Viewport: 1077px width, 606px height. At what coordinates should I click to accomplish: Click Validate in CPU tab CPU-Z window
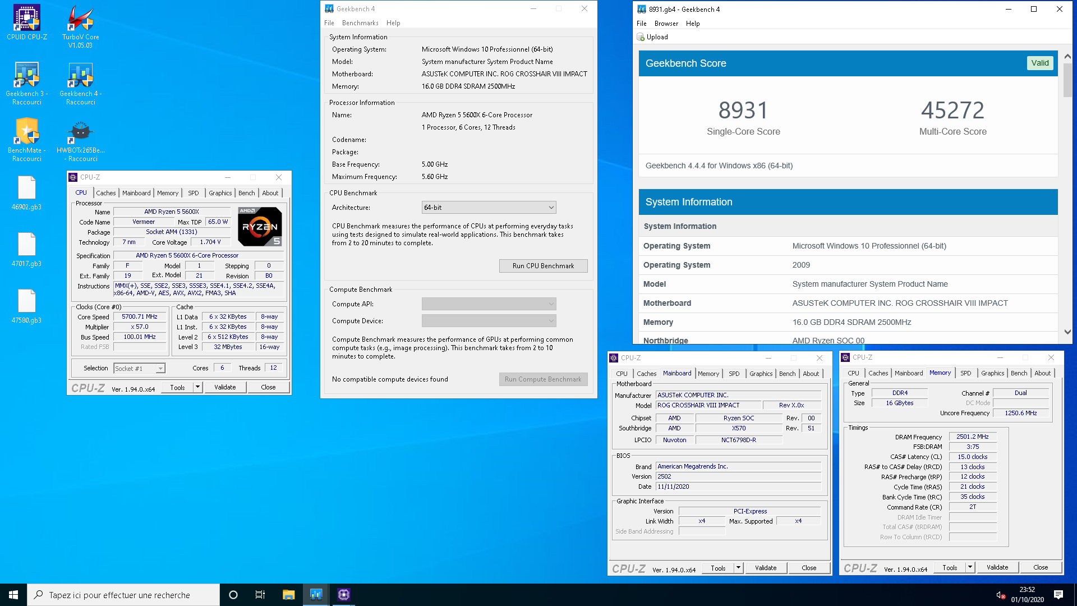(225, 387)
